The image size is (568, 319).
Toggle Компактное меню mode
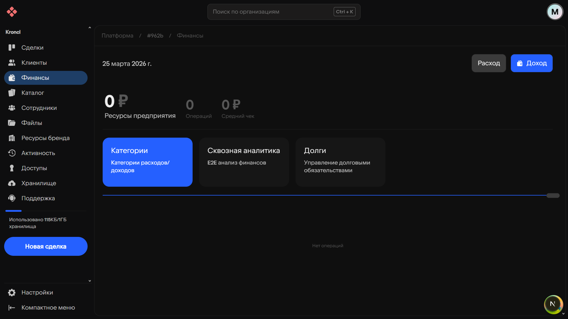(x=41, y=307)
